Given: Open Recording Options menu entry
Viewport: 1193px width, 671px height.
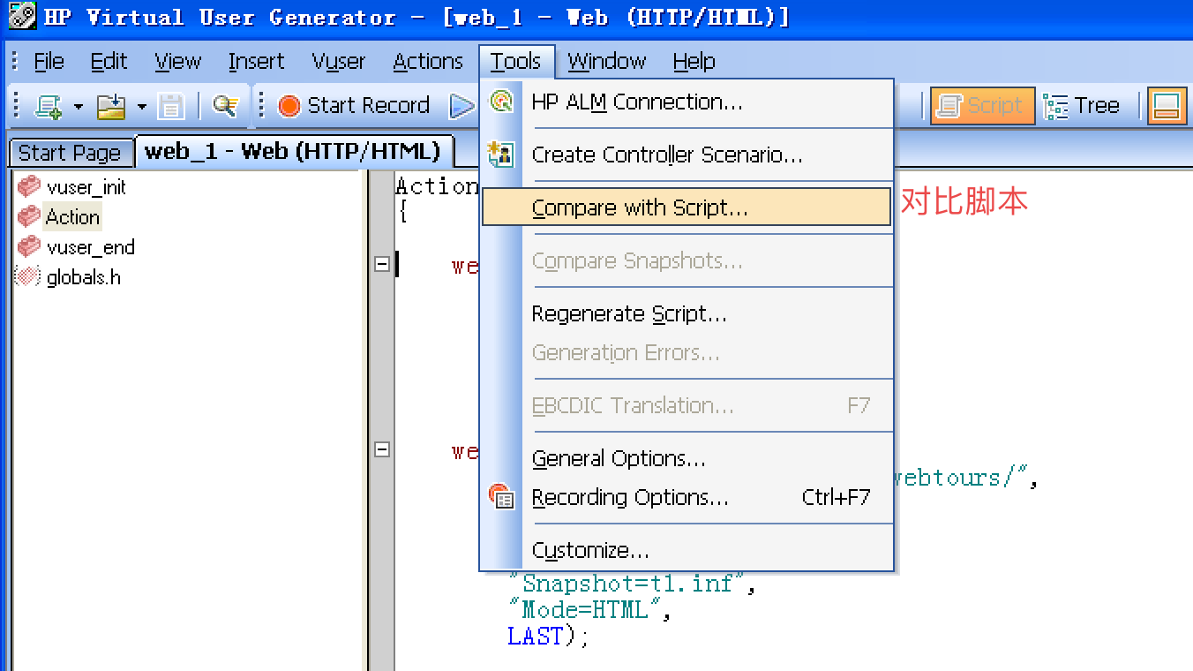Looking at the screenshot, I should pyautogui.click(x=687, y=498).
